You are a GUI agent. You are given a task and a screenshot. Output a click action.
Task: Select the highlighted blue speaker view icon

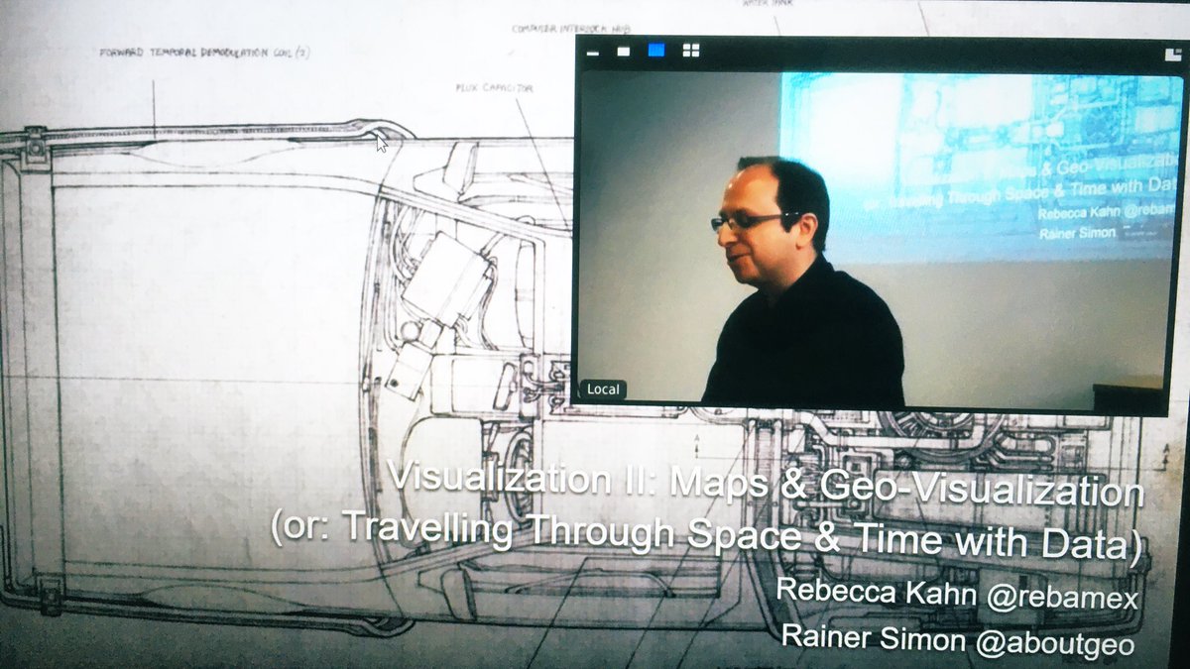pos(655,51)
